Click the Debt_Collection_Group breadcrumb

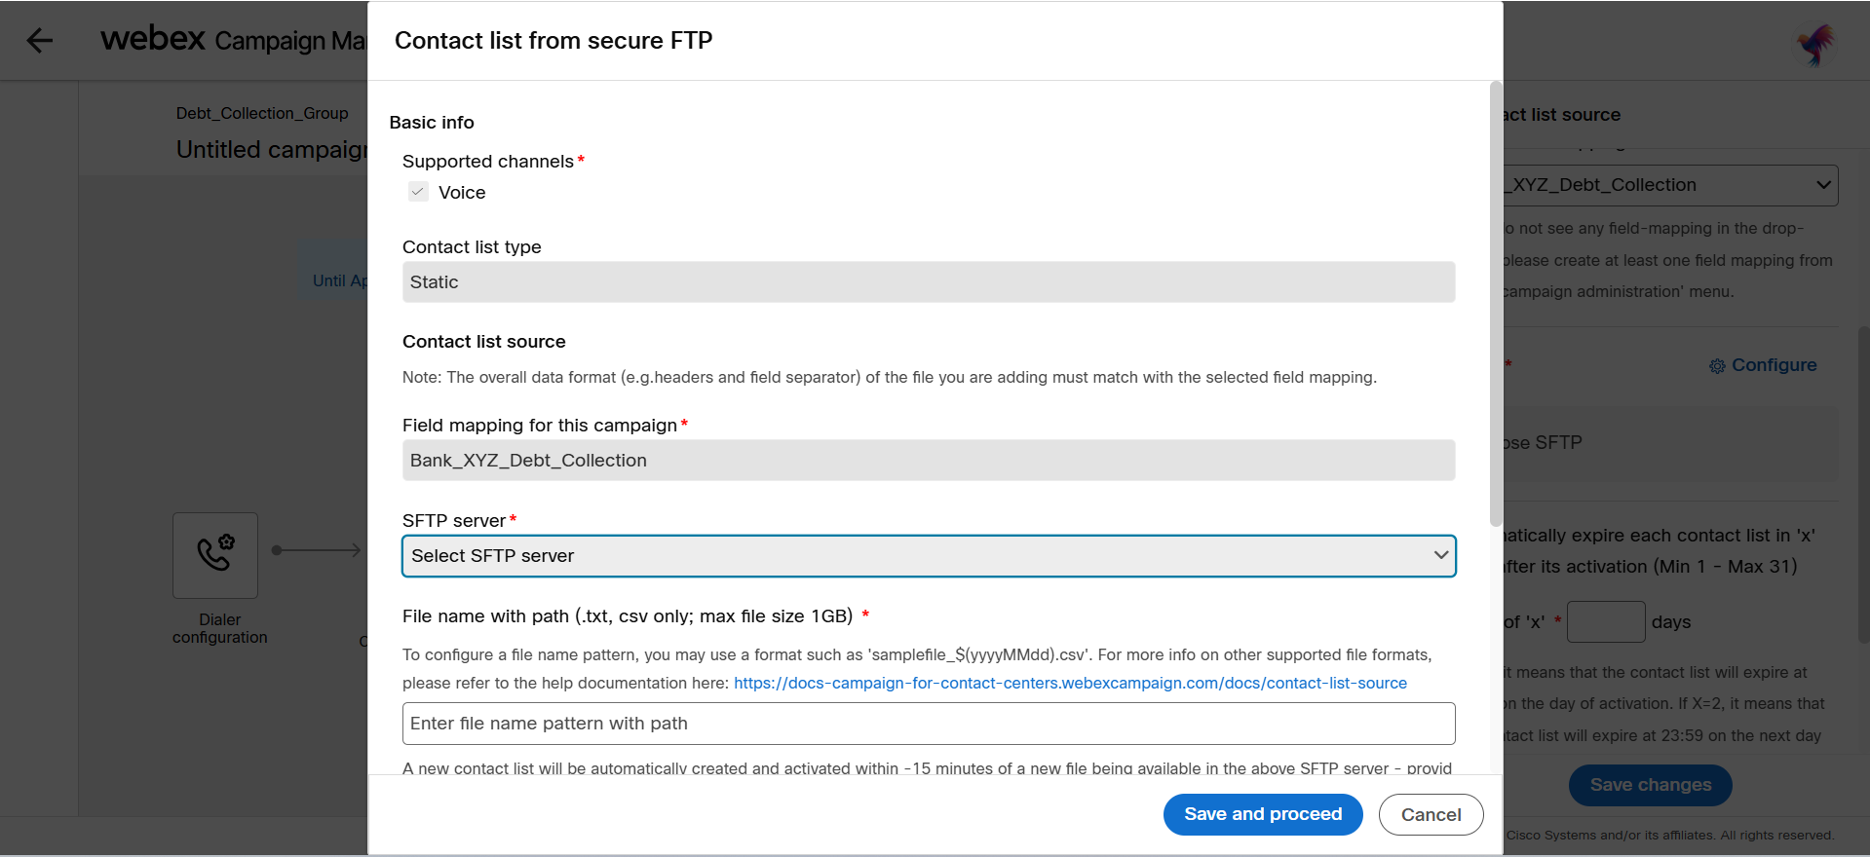pos(262,113)
